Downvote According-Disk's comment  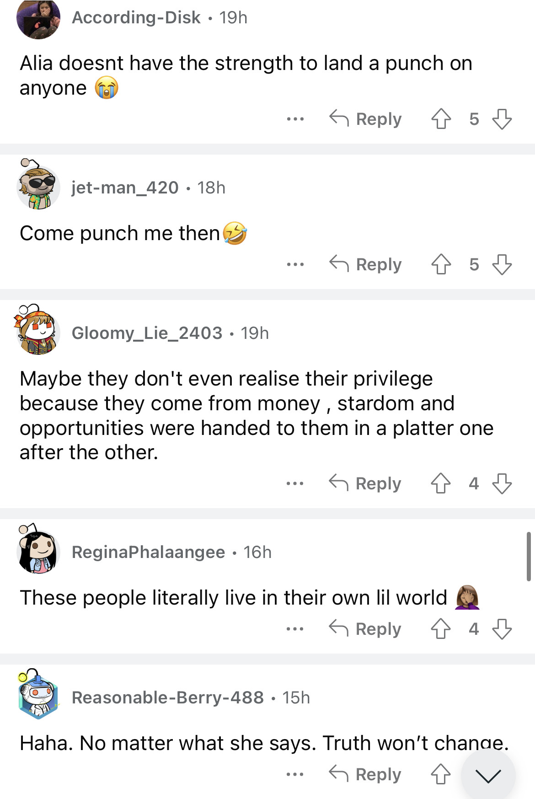pos(502,119)
